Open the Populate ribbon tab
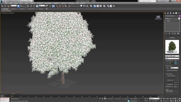The height and width of the screenshot is (102, 181). click(41, 9)
